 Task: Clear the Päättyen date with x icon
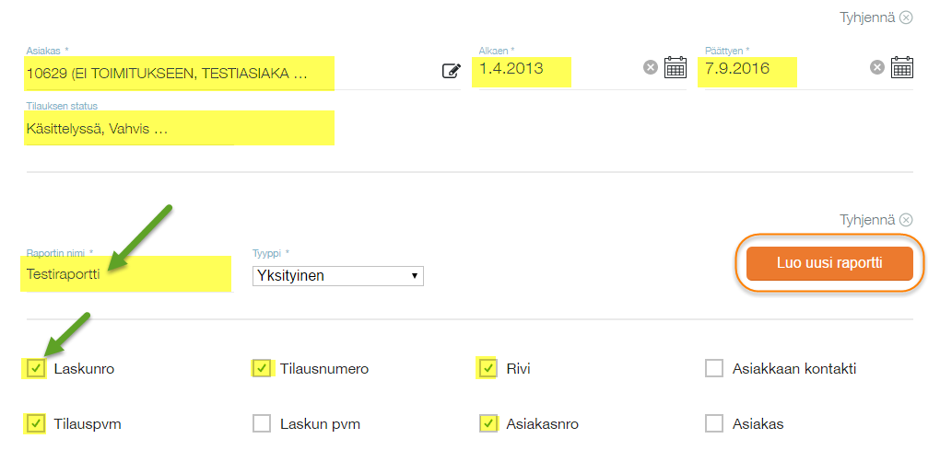click(x=877, y=67)
